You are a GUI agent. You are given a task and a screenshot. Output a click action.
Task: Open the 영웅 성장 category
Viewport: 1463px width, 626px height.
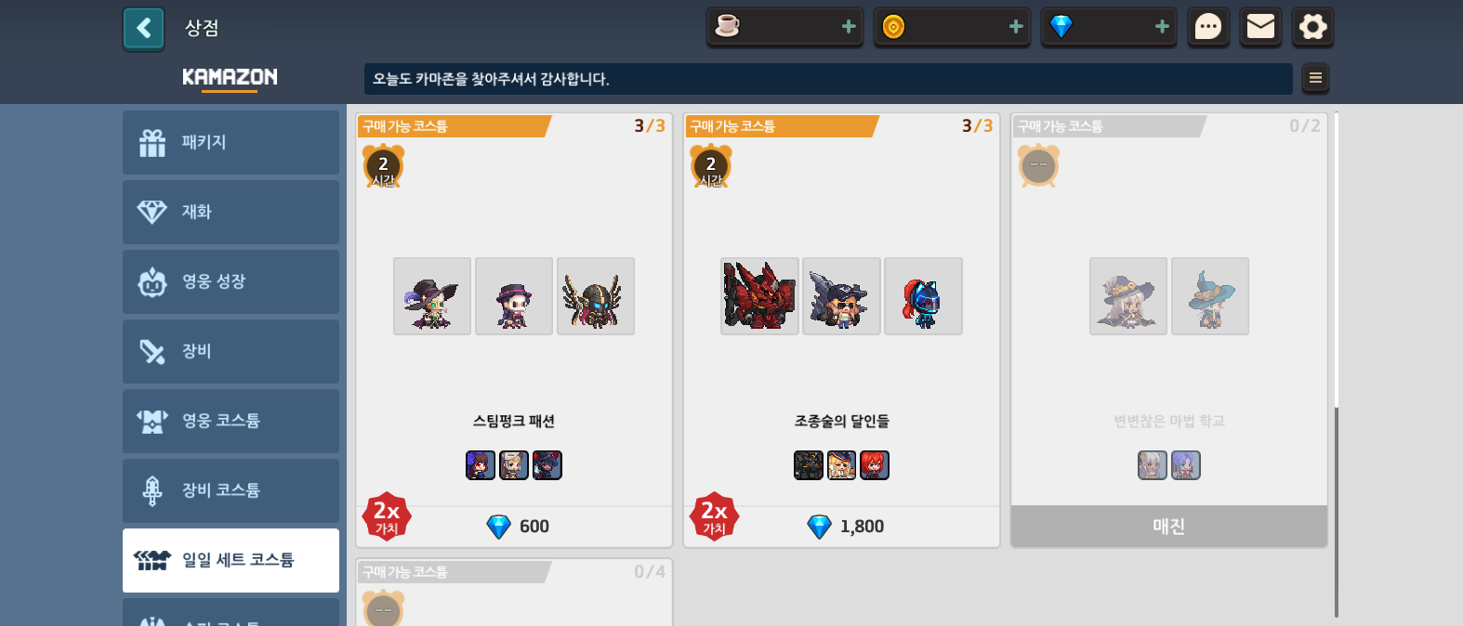pyautogui.click(x=231, y=281)
